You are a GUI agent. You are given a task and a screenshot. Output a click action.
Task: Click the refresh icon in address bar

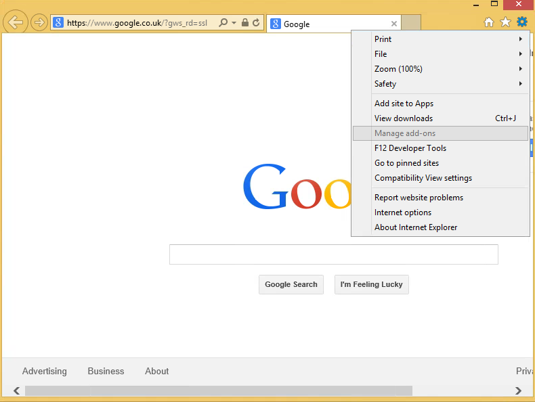coord(256,23)
